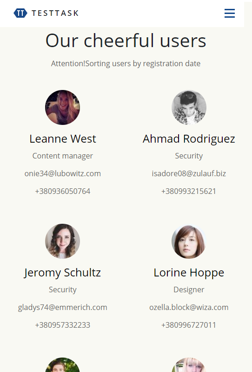Image resolution: width=252 pixels, height=372 pixels.
Task: Click the TESTTASK hexagon logo icon
Action: click(x=20, y=13)
